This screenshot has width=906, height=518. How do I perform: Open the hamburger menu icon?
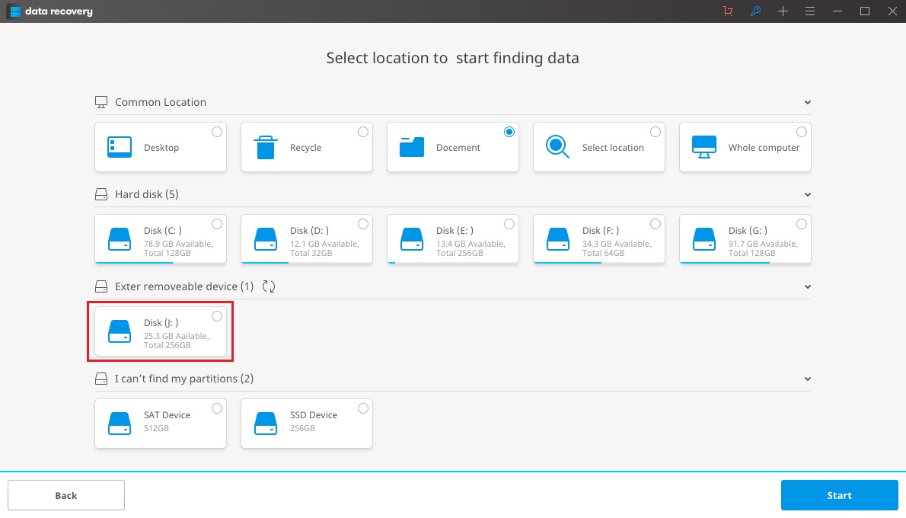(810, 11)
